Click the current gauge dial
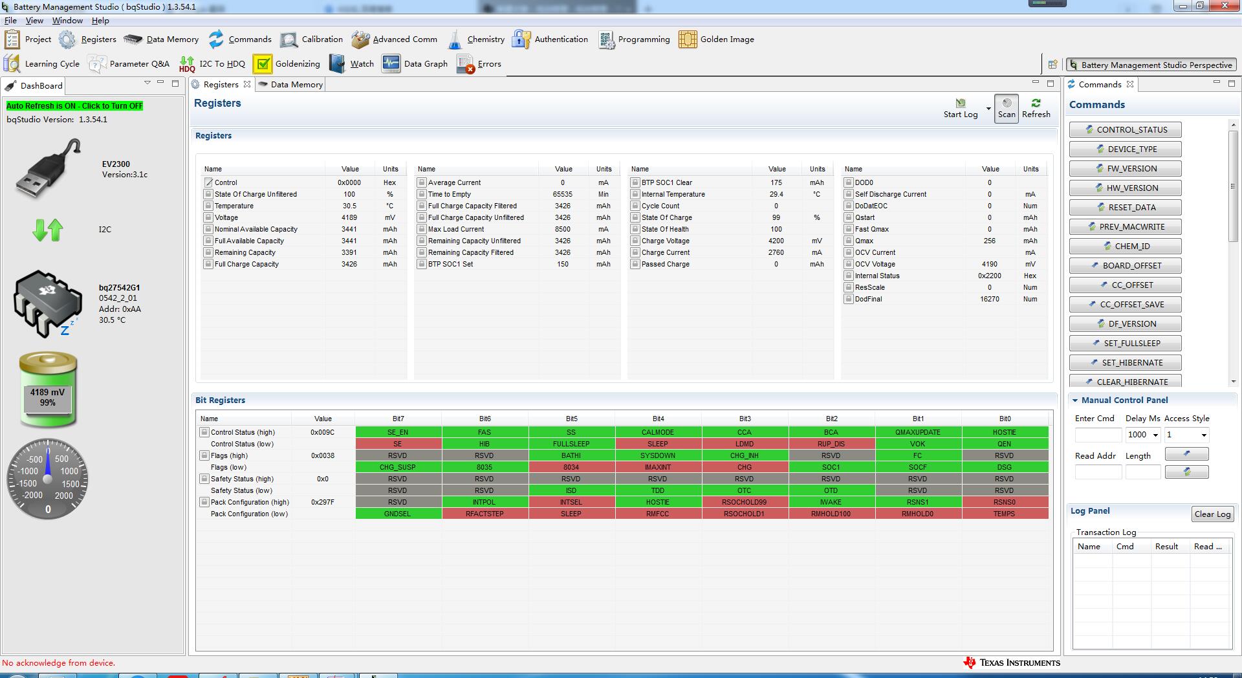 pyautogui.click(x=47, y=479)
